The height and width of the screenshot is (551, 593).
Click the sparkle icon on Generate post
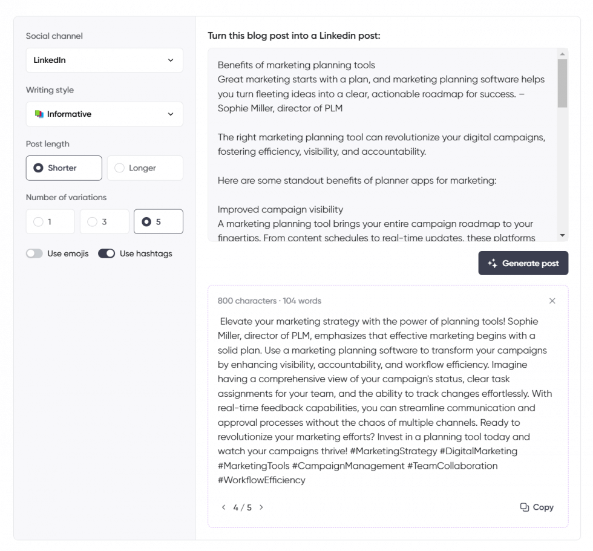pos(493,263)
